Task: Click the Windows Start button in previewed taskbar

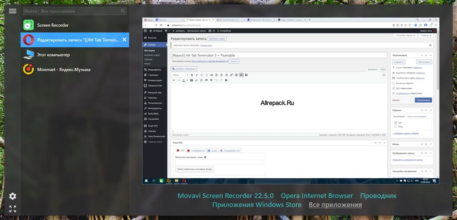Action: coord(145,181)
